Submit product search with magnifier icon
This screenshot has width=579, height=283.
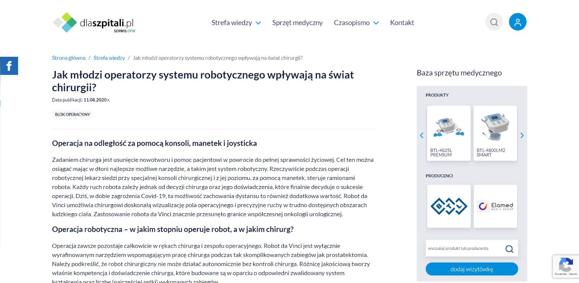[509, 249]
